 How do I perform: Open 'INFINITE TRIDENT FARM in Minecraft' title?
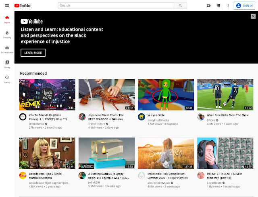(224, 176)
